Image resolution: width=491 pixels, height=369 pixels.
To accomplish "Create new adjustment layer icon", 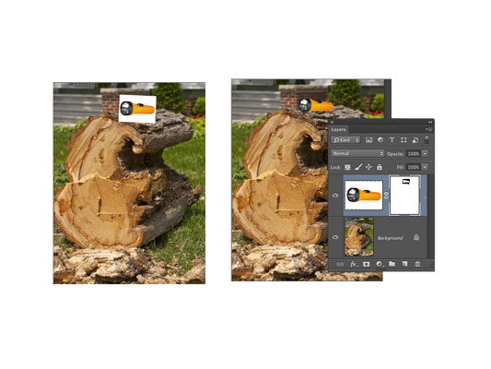I will [380, 264].
